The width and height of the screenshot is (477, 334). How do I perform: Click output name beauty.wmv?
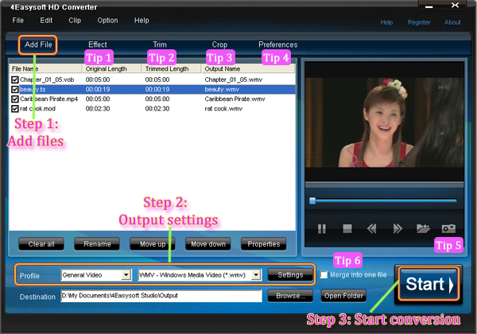pyautogui.click(x=222, y=89)
